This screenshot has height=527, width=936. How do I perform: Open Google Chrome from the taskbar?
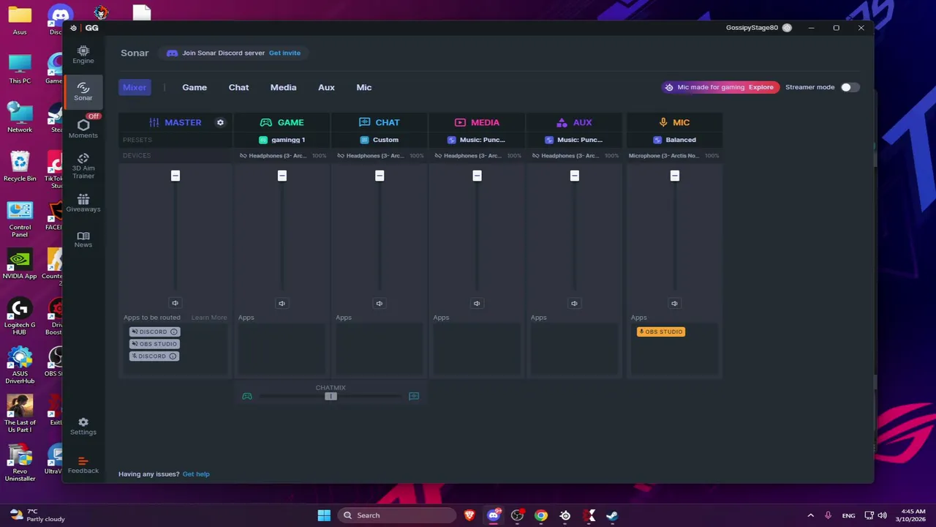(540, 515)
